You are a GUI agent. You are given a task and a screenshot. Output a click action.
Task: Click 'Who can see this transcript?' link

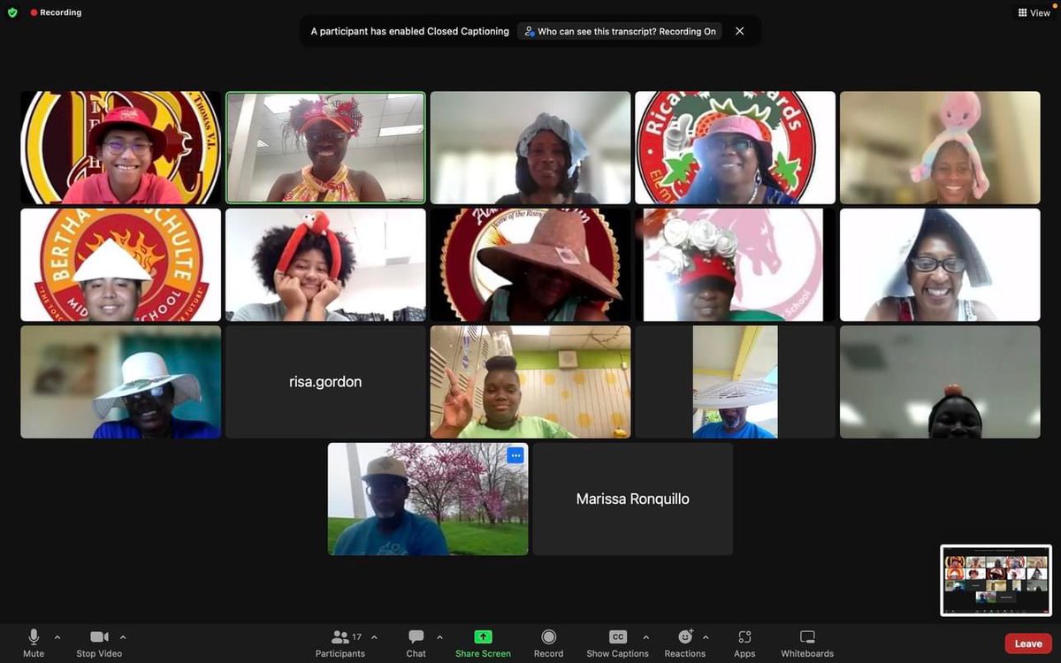(620, 31)
